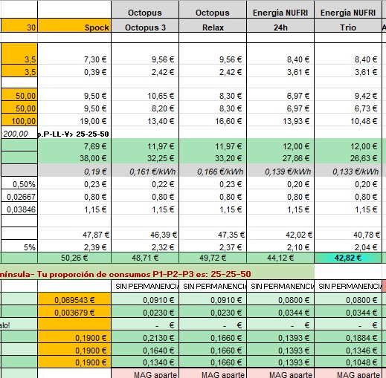Select the 0,1884 € Trío price cell
Image resolution: width=386 pixels, height=378 pixels.
[348, 337]
